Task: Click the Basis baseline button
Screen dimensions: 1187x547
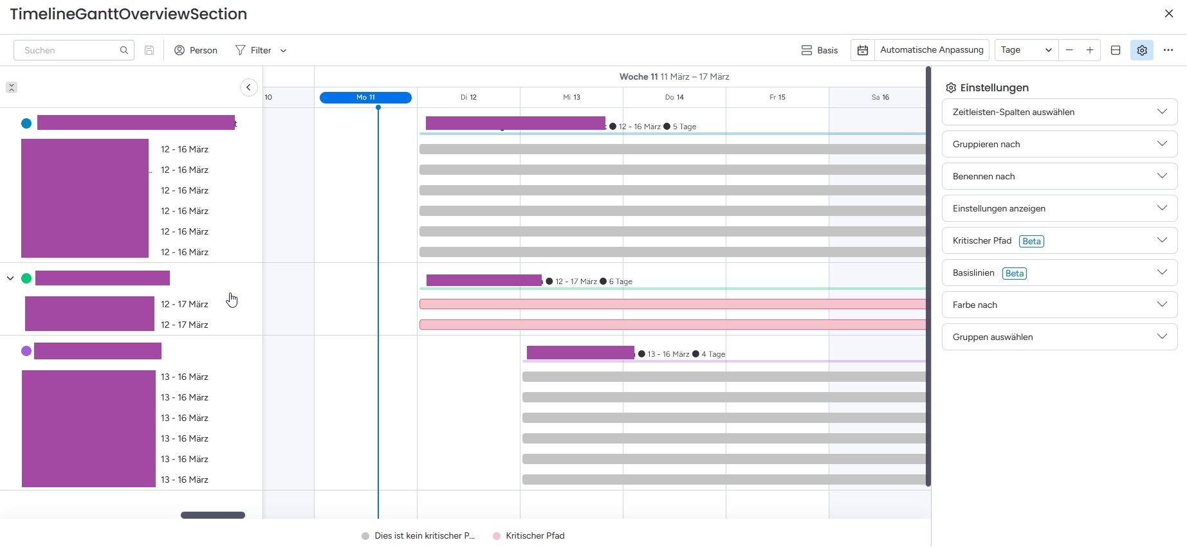Action: click(820, 50)
